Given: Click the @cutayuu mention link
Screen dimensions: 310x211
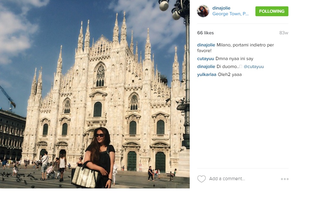Looking at the screenshot, I should click(254, 66).
